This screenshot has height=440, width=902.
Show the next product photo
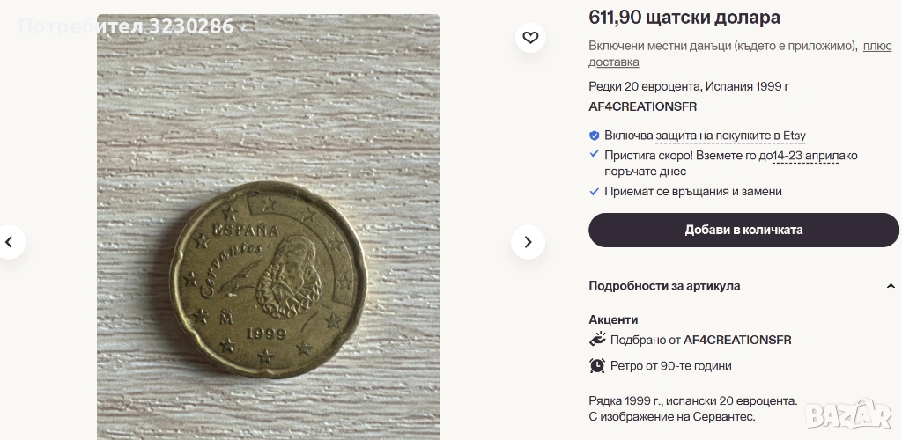coord(528,242)
